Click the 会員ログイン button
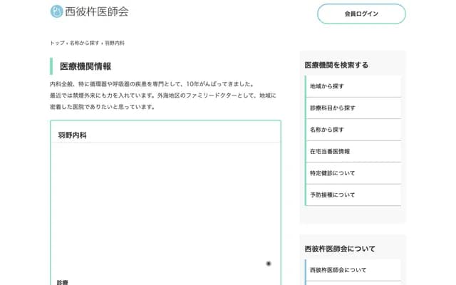456x285 pixels. click(361, 14)
